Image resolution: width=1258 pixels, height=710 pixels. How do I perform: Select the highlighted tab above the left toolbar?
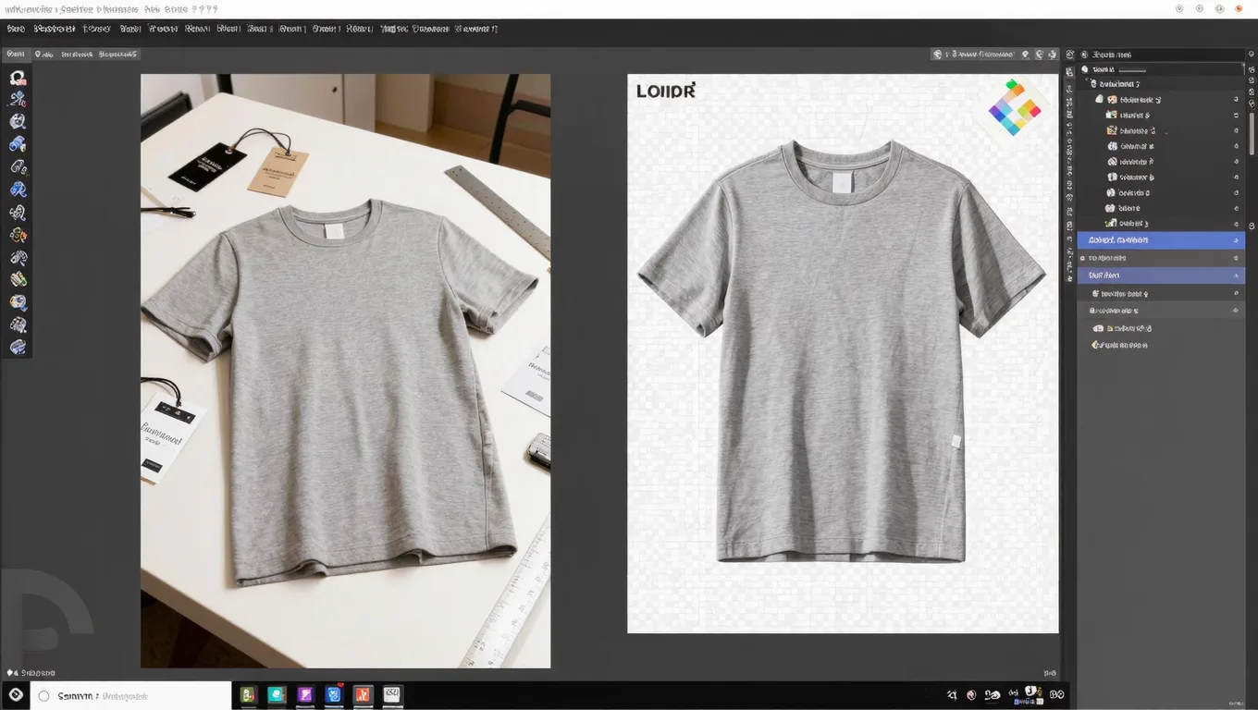15,55
